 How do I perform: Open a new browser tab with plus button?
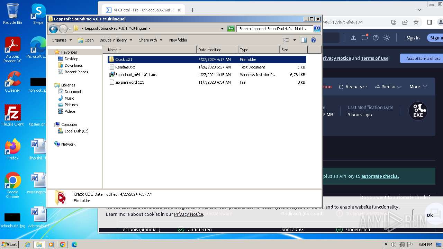click(x=192, y=10)
